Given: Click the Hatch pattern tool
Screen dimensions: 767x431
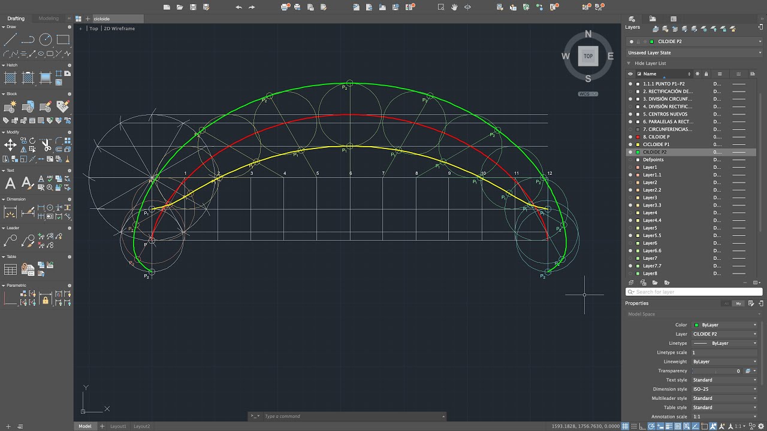Looking at the screenshot, I should 10,77.
